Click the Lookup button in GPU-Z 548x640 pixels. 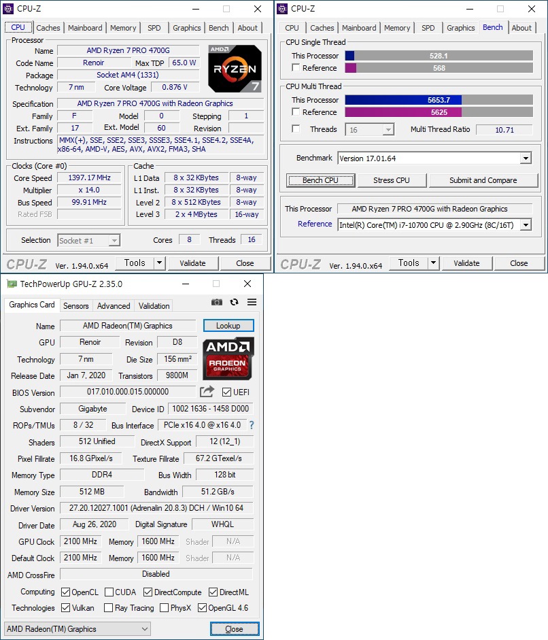pyautogui.click(x=228, y=326)
